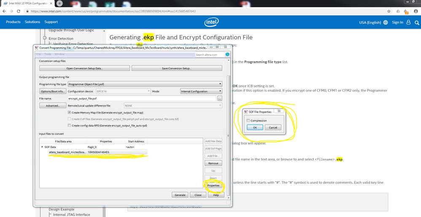Open Internal JTAG Interface sidebar link
The height and width of the screenshot is (217, 421).
point(71,214)
